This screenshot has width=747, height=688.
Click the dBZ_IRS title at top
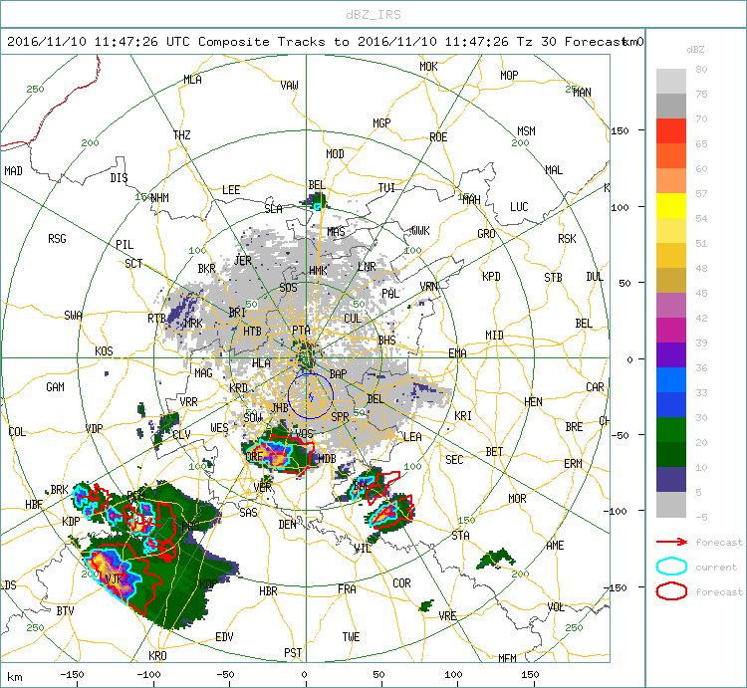373,15
